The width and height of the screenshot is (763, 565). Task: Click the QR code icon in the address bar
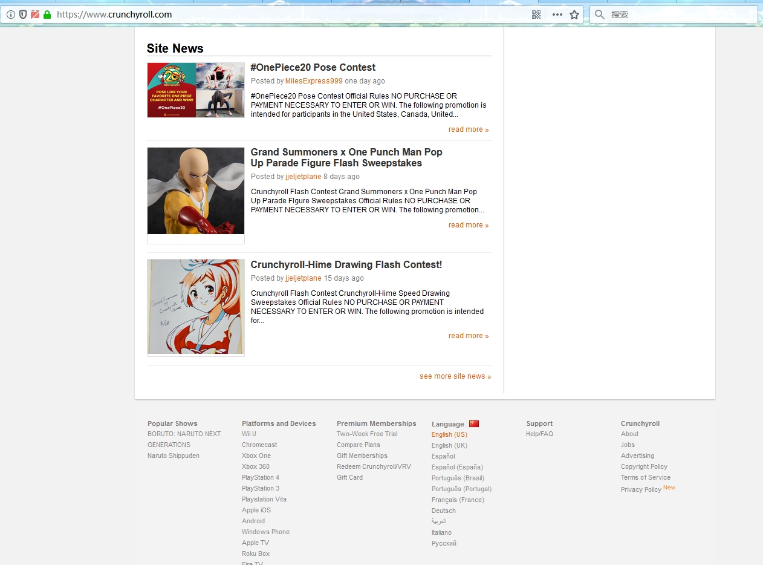click(x=536, y=14)
